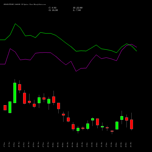
Task: Click the low value 'L: 7.80'
Action: pyautogui.click(x=77, y=10)
